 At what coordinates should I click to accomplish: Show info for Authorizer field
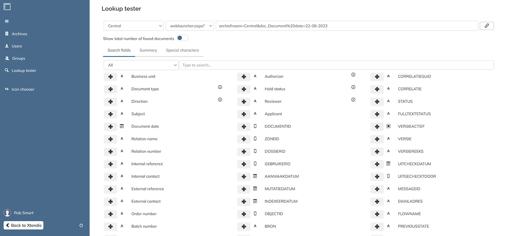353,75
